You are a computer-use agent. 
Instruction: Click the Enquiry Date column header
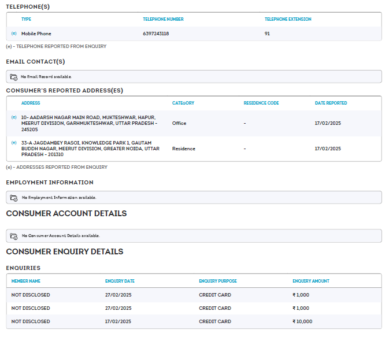[x=120, y=281]
